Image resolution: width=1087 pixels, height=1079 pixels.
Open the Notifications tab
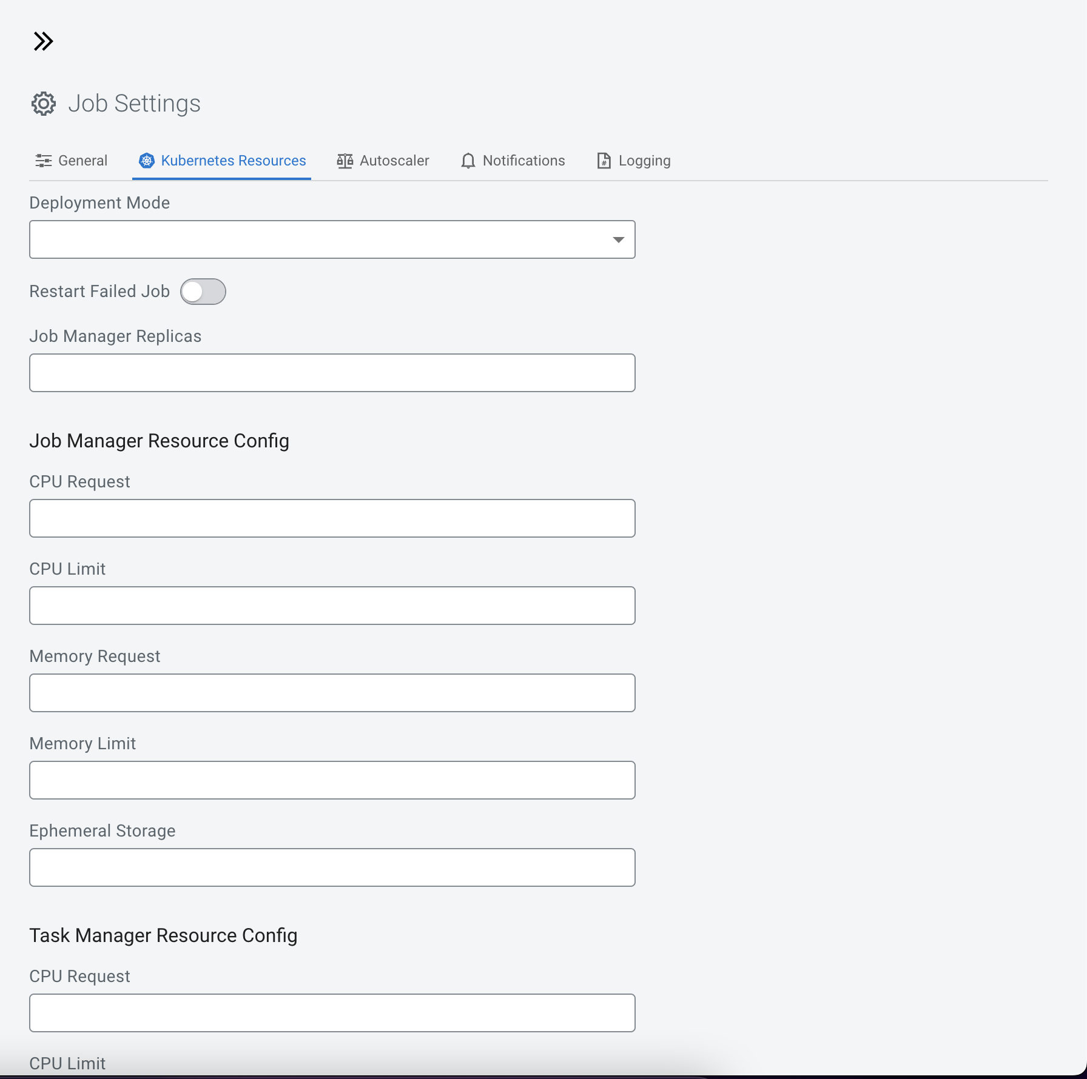click(x=523, y=161)
